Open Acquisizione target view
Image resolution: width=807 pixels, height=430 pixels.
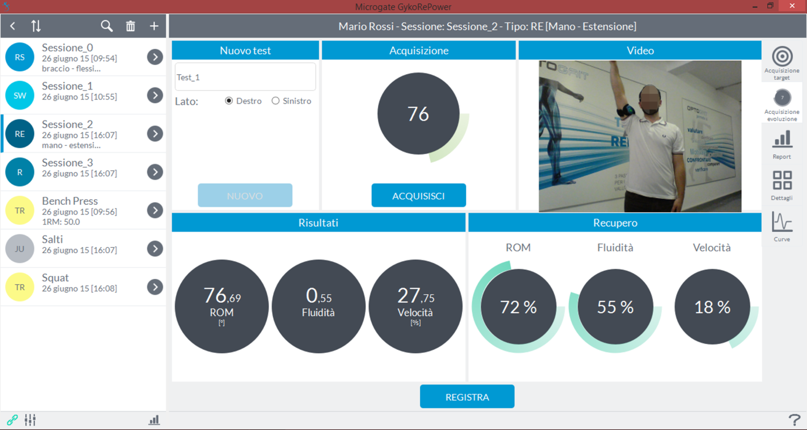click(x=782, y=62)
